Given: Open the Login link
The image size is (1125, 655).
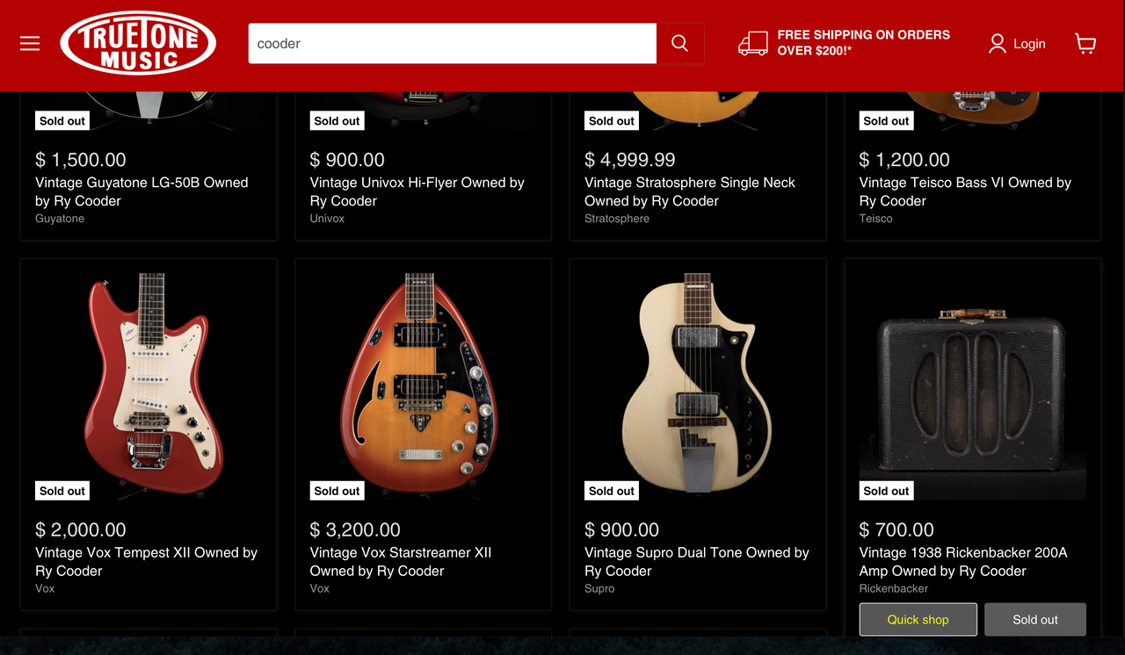Looking at the screenshot, I should pos(1029,43).
